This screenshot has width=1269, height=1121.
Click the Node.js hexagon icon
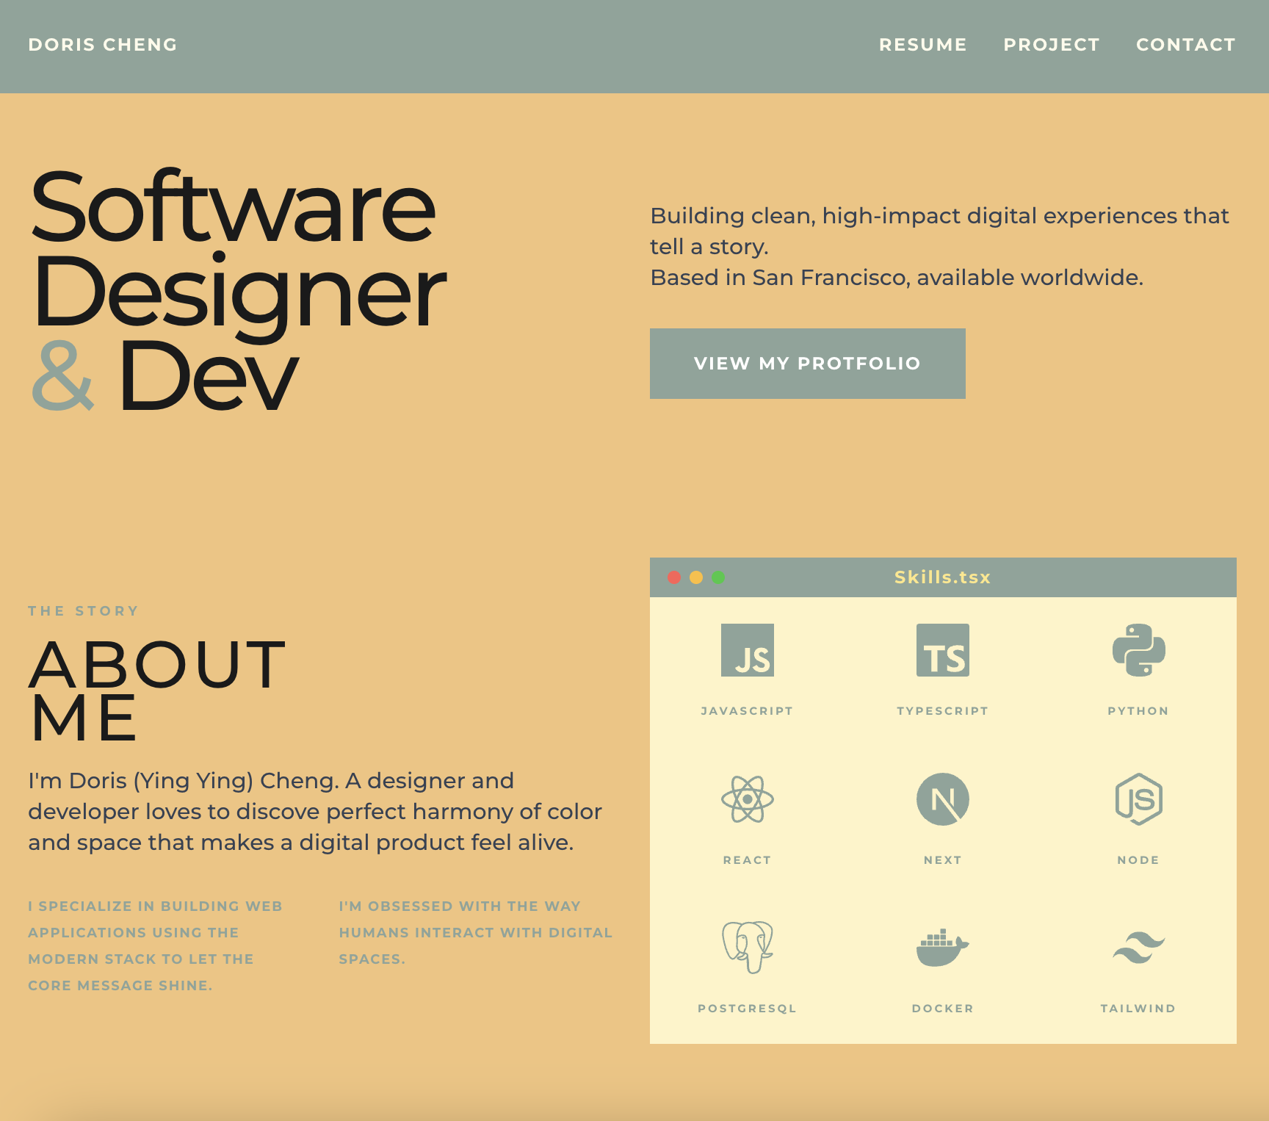click(1138, 799)
